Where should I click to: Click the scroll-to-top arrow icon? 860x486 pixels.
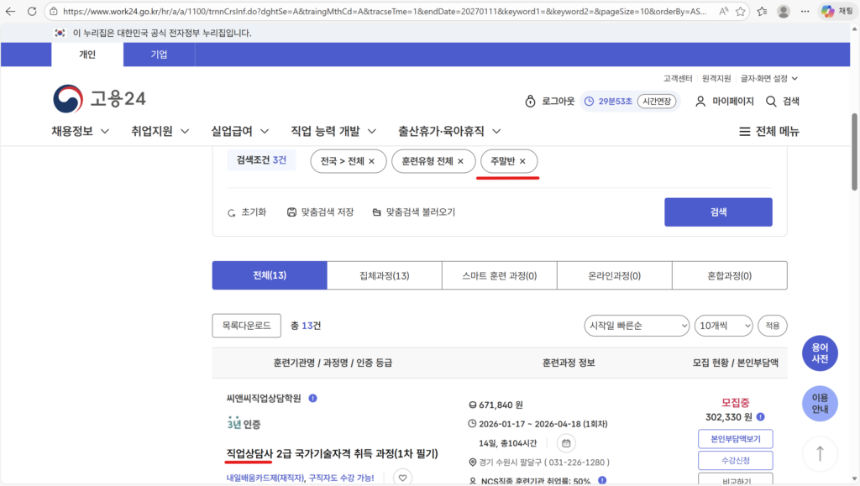(820, 453)
